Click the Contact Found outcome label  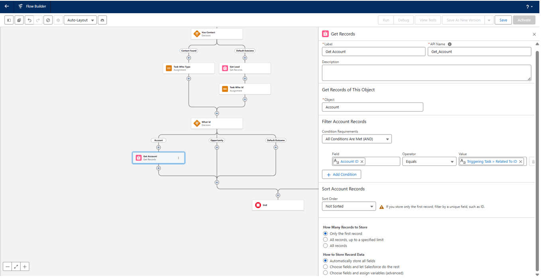189,51
